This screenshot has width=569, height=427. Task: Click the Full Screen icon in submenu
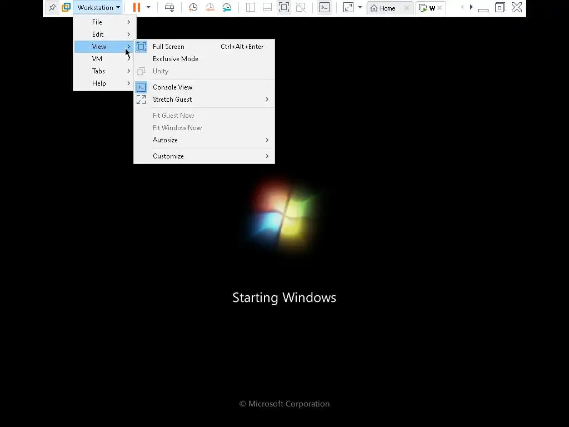pyautogui.click(x=141, y=47)
